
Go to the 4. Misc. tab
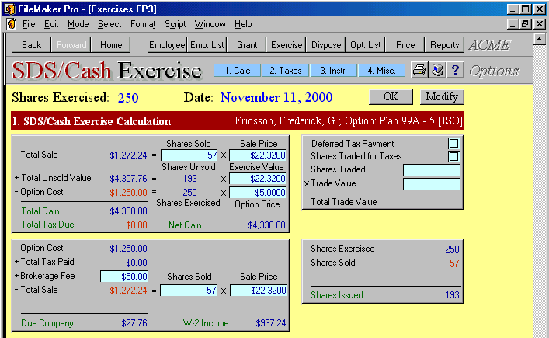tap(381, 71)
